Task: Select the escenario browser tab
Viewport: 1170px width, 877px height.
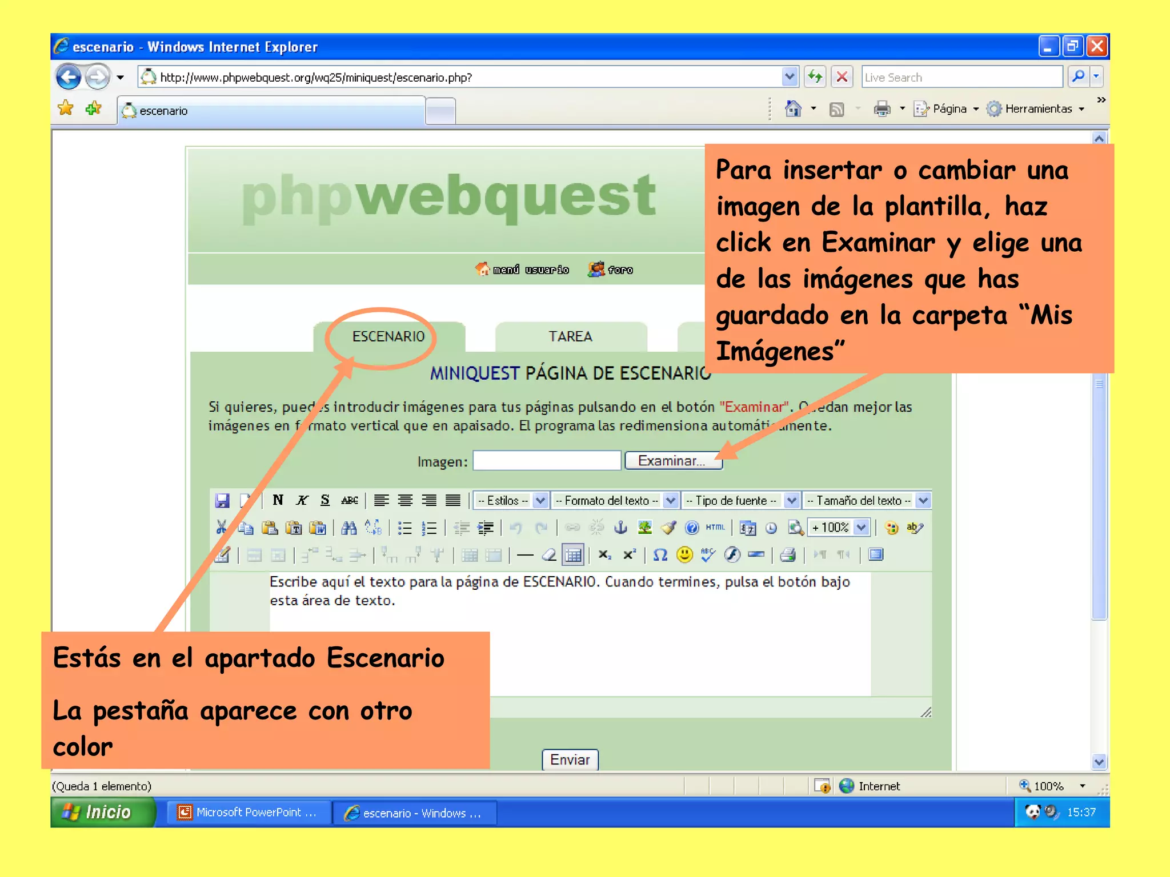Action: pyautogui.click(x=272, y=111)
